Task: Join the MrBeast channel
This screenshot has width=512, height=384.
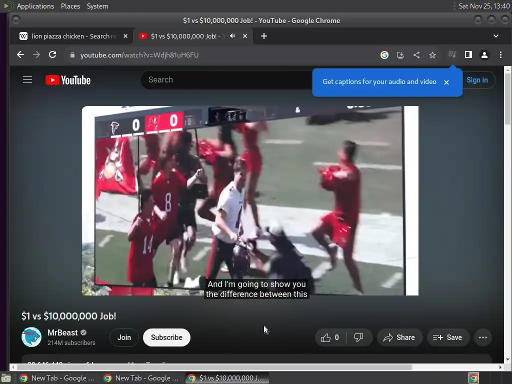Action: pyautogui.click(x=124, y=337)
